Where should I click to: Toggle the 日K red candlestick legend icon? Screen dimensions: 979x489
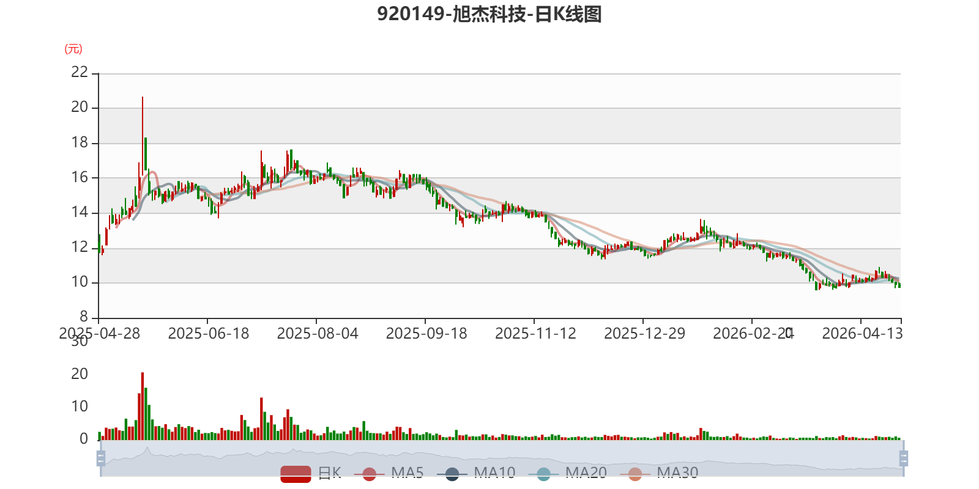(x=296, y=474)
